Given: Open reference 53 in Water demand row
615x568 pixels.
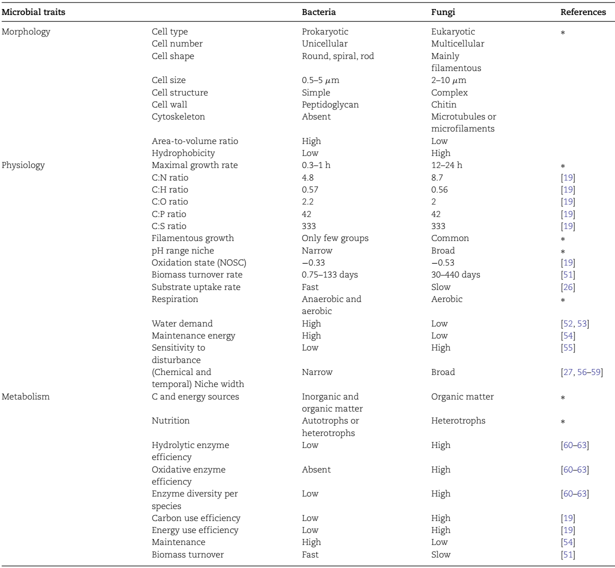Looking at the screenshot, I should coord(582,323).
